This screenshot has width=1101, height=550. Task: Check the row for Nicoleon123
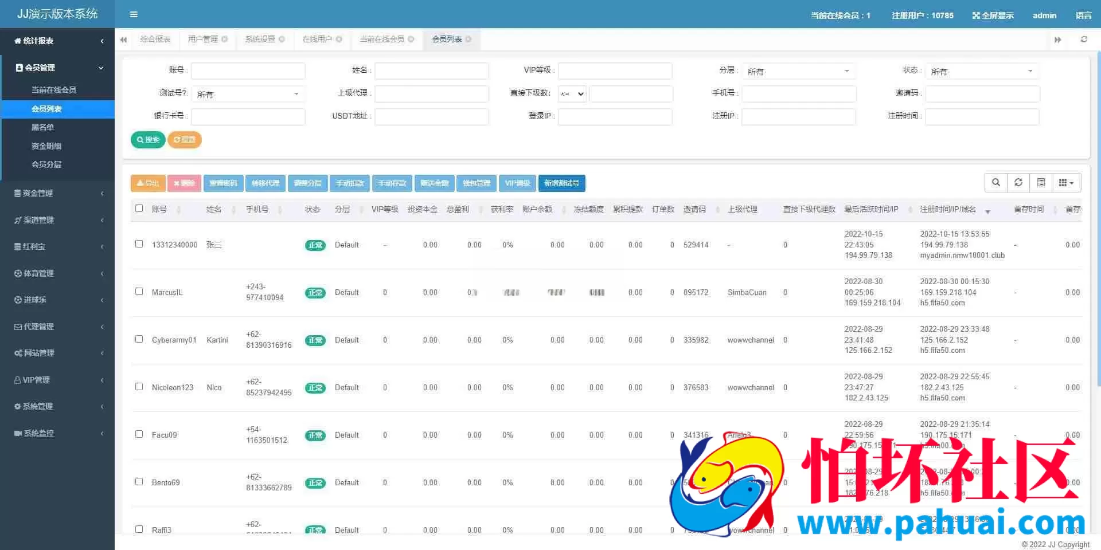[139, 387]
